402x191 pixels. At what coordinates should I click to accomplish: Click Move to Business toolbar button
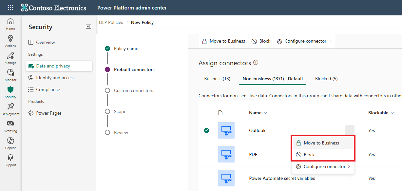224,41
